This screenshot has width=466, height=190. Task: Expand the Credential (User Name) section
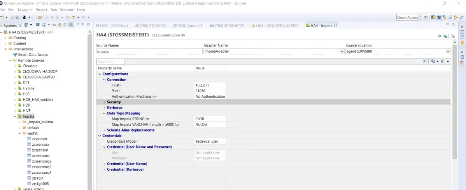tap(104, 164)
